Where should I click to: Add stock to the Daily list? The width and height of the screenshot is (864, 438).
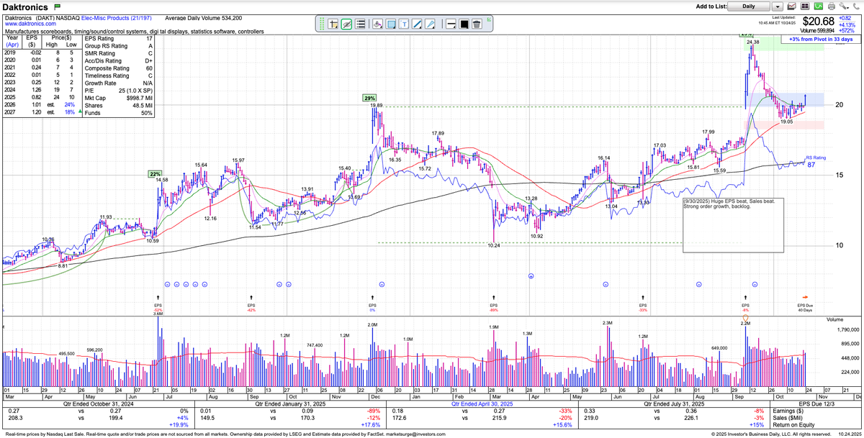[x=749, y=6]
